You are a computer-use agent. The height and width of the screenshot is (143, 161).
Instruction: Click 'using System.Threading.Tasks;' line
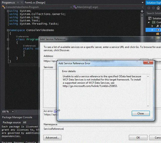[34, 24]
